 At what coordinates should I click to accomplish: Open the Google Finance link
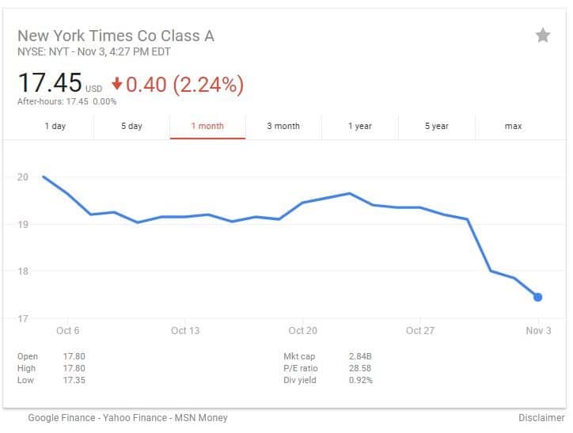[x=62, y=418]
